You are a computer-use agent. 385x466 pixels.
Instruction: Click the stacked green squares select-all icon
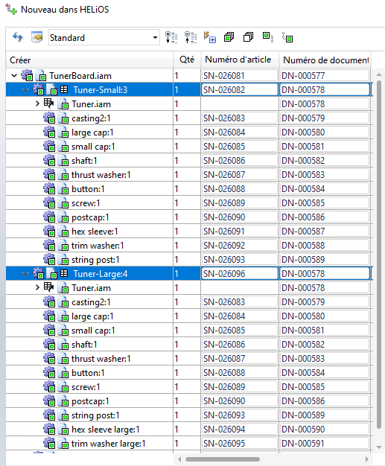click(x=229, y=37)
